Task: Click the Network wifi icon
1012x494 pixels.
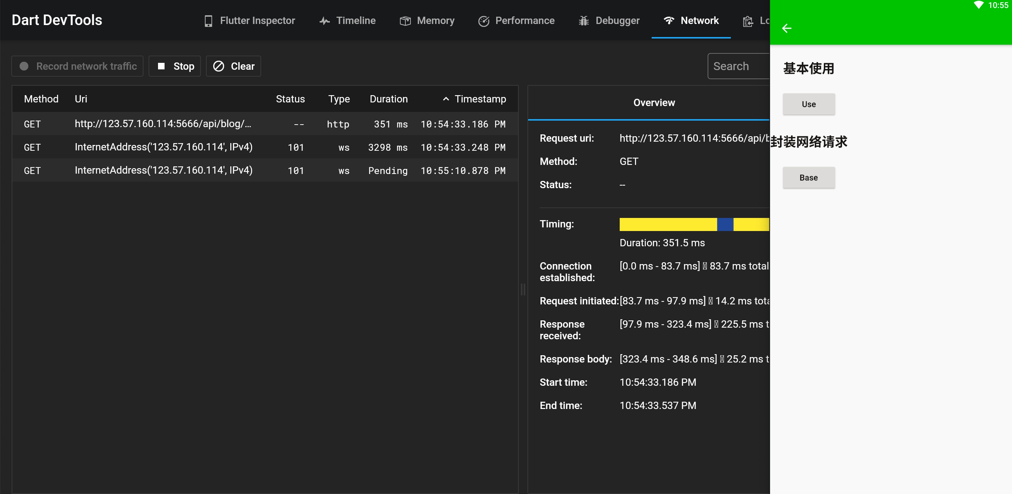Action: [669, 20]
